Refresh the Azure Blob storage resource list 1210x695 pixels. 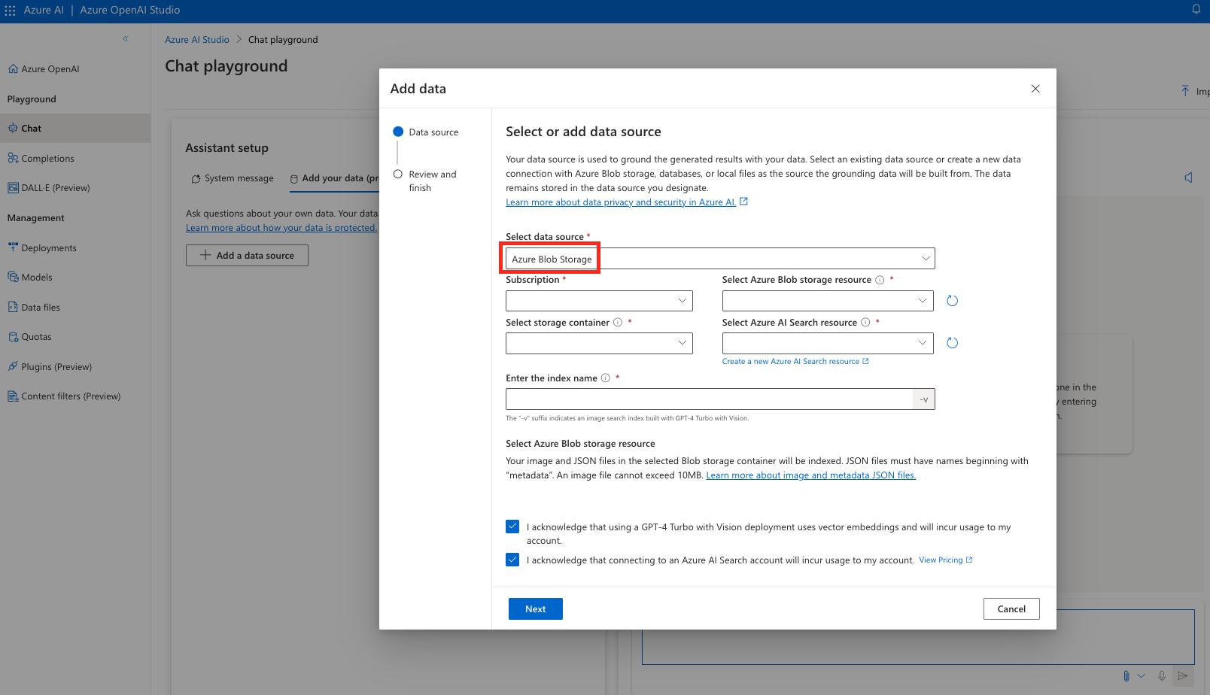click(x=952, y=301)
